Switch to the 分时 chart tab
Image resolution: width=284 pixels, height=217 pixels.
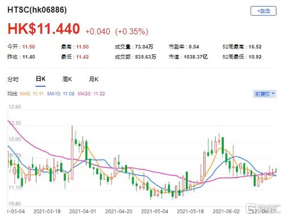pos(13,79)
